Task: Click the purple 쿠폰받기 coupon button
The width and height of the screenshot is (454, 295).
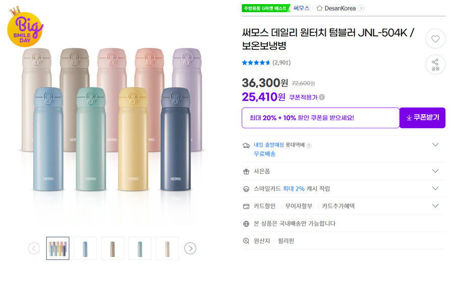Action: pos(422,118)
